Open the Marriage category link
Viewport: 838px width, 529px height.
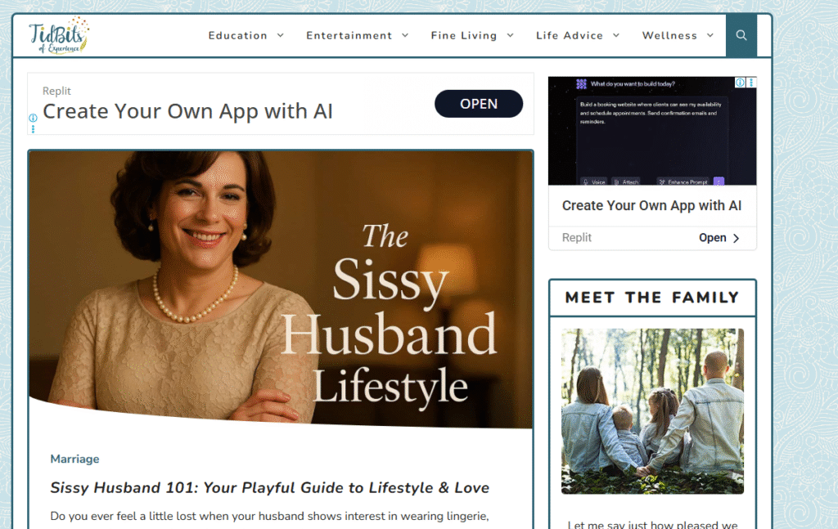click(74, 459)
